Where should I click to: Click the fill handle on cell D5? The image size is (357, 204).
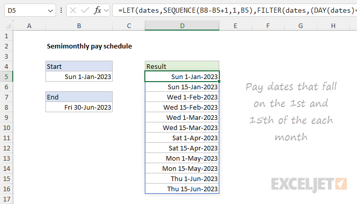click(219, 82)
